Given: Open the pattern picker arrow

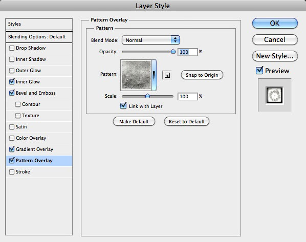Looking at the screenshot, I should (154, 75).
